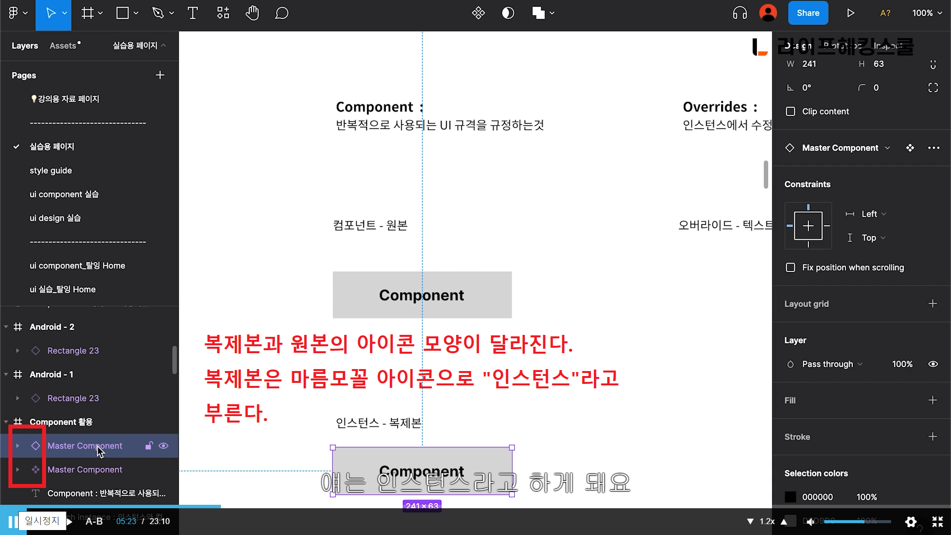This screenshot has width=951, height=535.
Task: Select the Hand tool
Action: pos(252,13)
